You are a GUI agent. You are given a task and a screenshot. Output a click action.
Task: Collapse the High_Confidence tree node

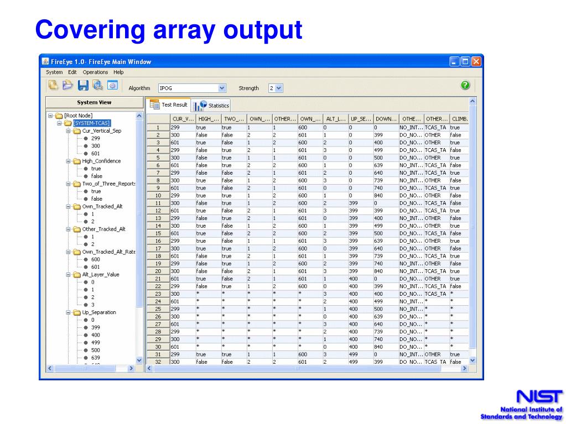[x=68, y=161]
